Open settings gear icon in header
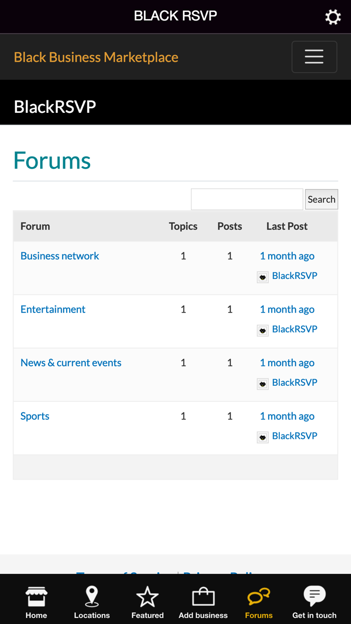351x624 pixels. (x=333, y=17)
